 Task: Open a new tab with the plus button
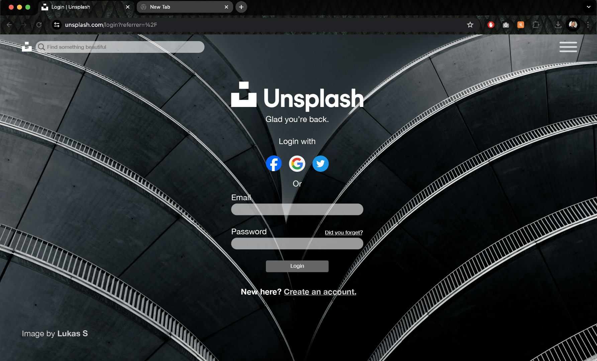click(241, 7)
